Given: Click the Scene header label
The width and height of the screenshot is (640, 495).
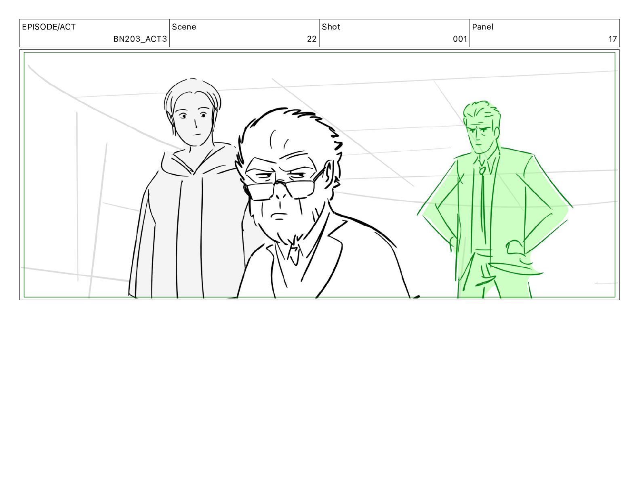Looking at the screenshot, I should pyautogui.click(x=184, y=27).
